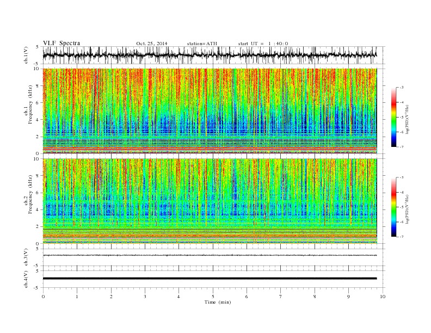Screen dimensions: 431x333
Task: Click time axis tick label "2"
Action: pyautogui.click(x=111, y=297)
